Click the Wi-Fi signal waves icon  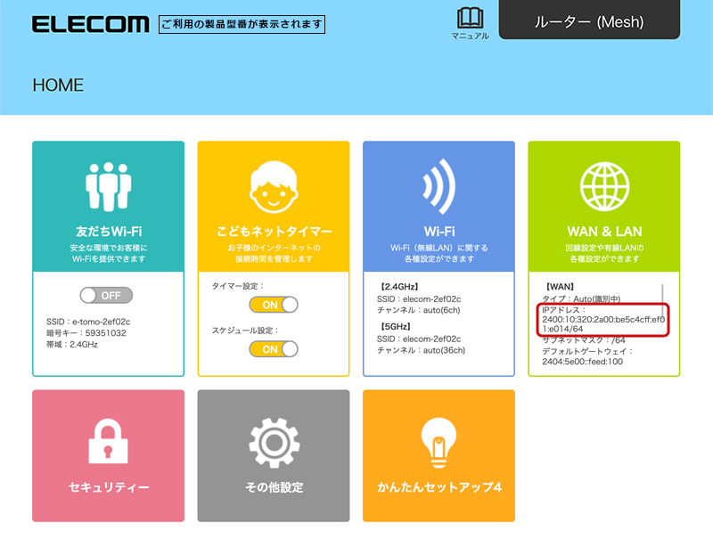click(x=438, y=186)
